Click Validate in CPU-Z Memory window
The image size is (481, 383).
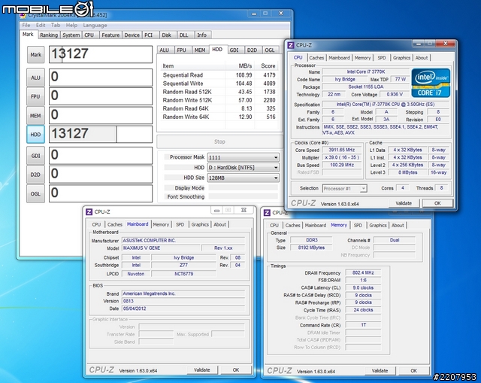point(380,371)
